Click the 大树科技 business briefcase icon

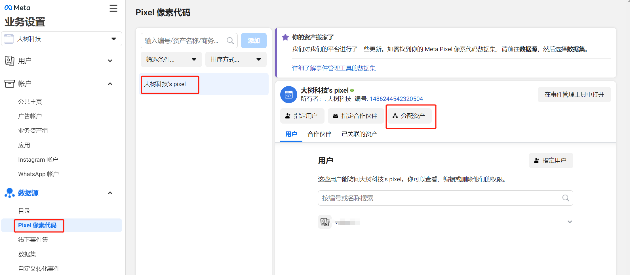(9, 39)
